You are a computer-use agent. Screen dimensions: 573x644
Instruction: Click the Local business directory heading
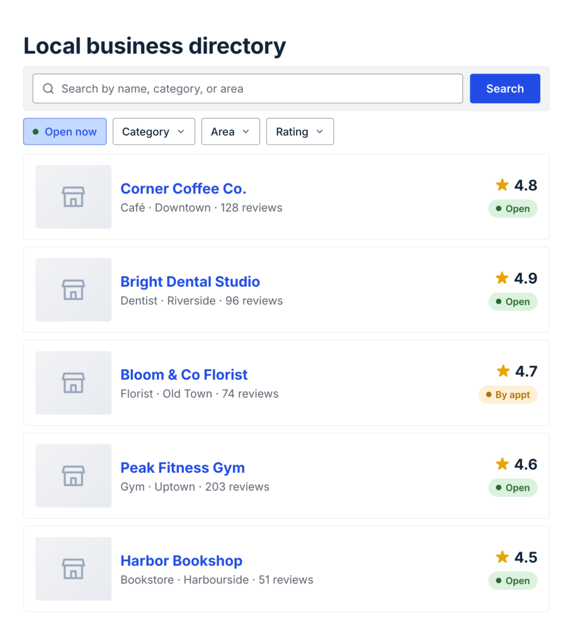[155, 45]
